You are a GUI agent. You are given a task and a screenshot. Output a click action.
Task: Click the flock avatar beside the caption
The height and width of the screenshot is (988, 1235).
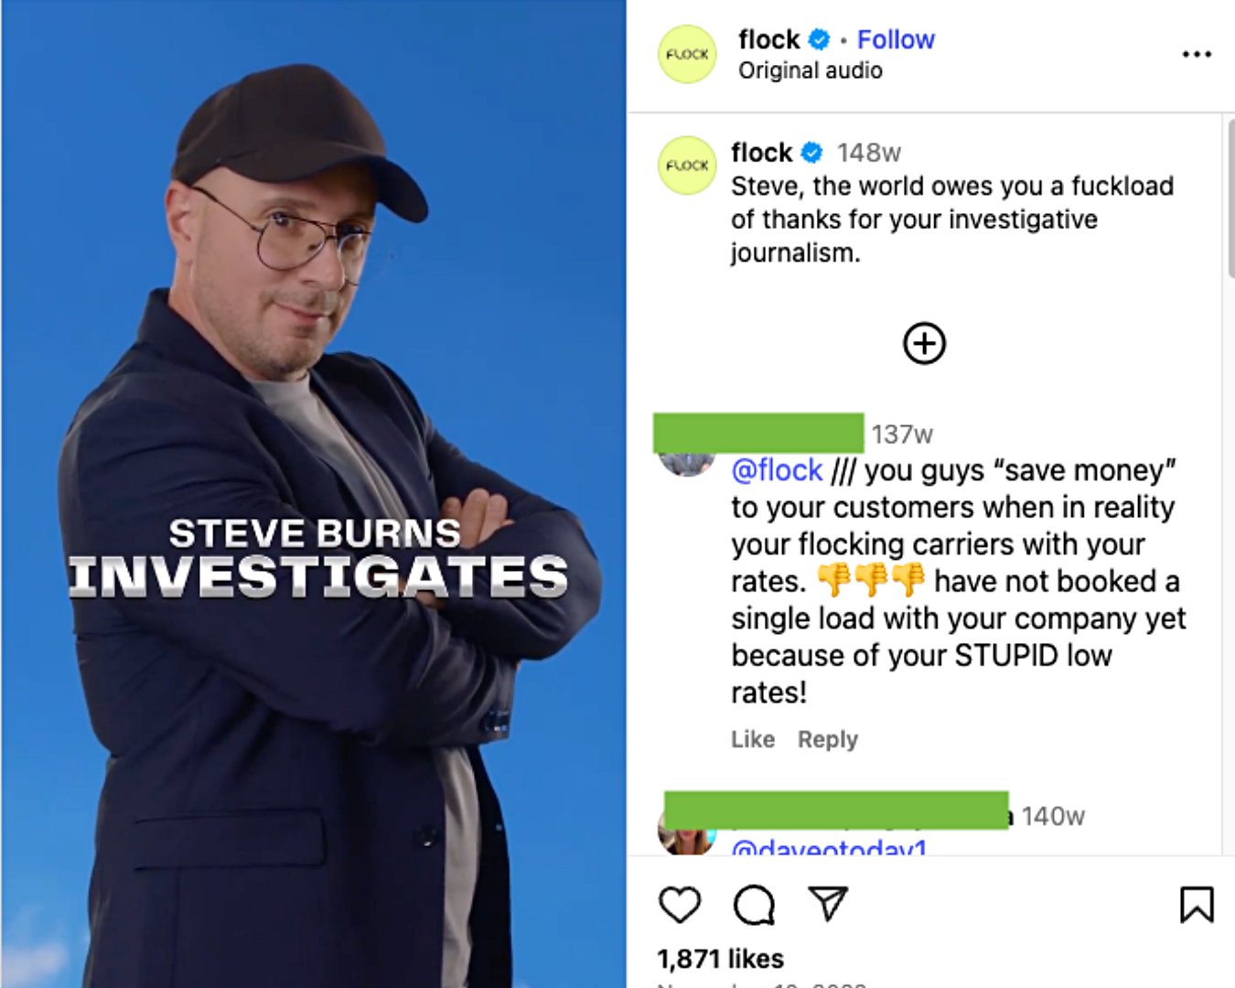(x=687, y=166)
